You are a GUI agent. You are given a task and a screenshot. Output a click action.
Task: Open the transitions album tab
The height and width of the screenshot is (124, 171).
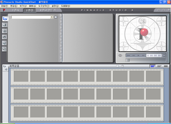[x=4, y=25]
